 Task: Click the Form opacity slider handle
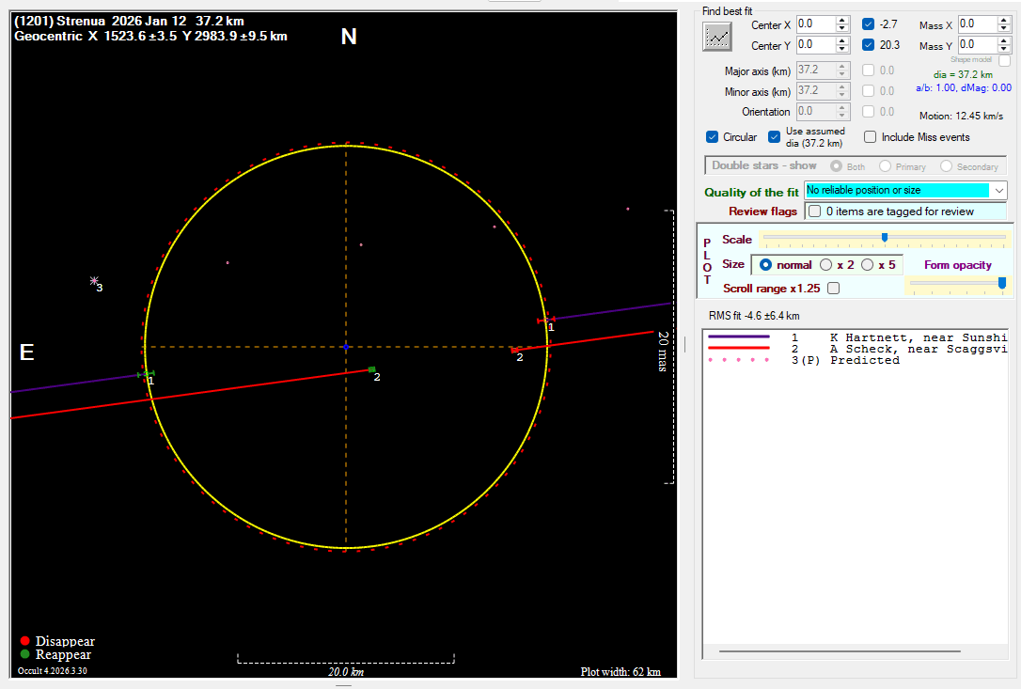coord(1002,283)
